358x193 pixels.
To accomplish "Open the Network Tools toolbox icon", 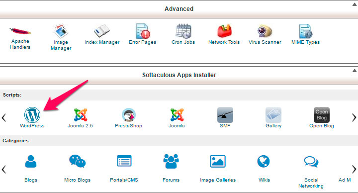I will [224, 31].
